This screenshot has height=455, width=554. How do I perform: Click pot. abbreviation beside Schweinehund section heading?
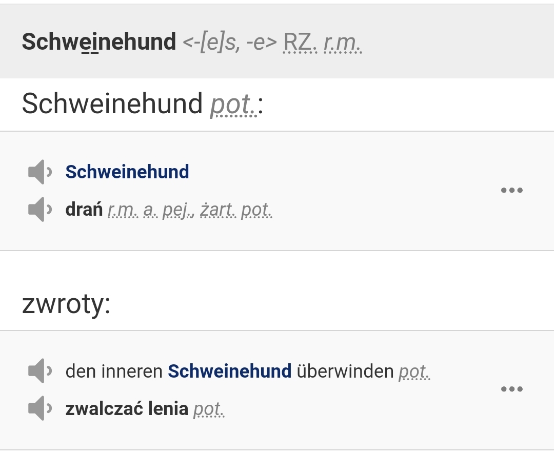[x=233, y=105]
